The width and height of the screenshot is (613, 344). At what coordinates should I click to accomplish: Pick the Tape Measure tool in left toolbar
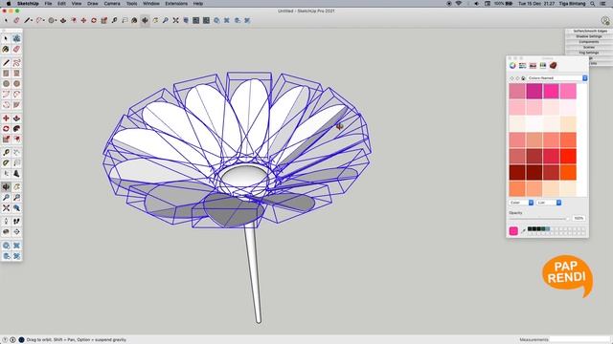click(x=6, y=153)
